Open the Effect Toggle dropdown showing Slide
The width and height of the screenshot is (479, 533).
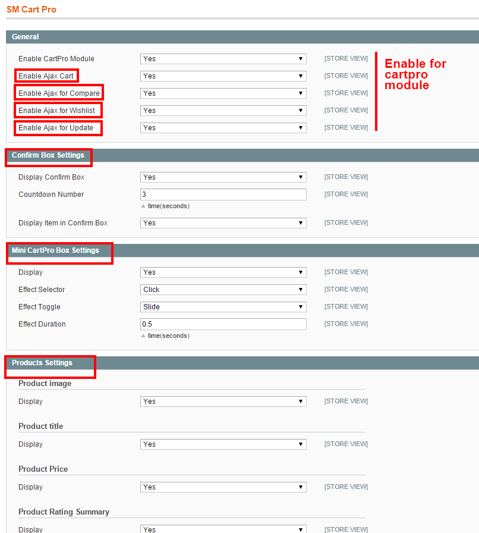point(223,307)
